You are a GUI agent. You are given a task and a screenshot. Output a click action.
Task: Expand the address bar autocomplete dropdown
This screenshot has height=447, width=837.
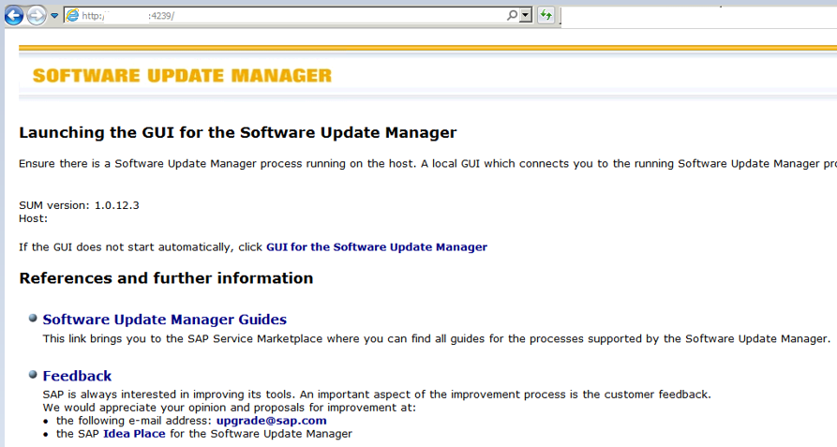coord(526,16)
